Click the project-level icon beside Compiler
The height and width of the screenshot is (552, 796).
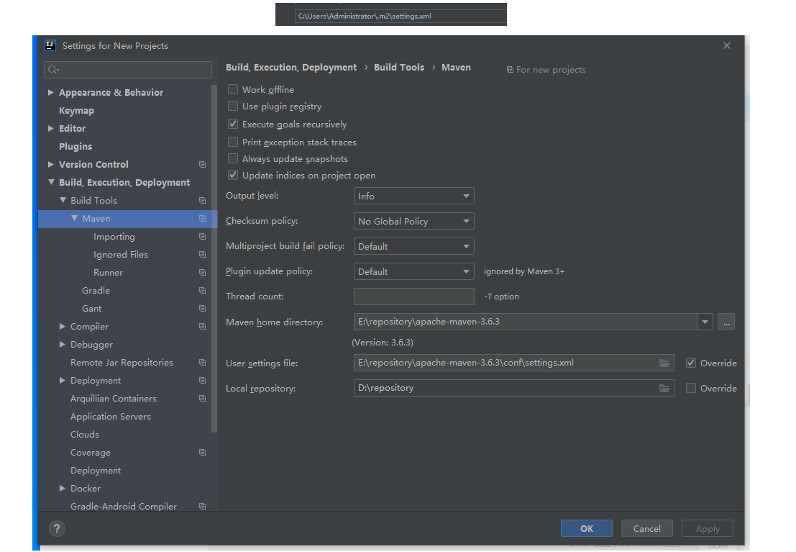203,326
